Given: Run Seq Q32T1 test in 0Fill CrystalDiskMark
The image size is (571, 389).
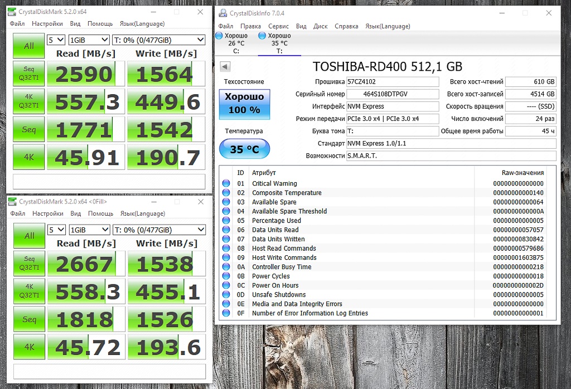Looking at the screenshot, I should (29, 263).
